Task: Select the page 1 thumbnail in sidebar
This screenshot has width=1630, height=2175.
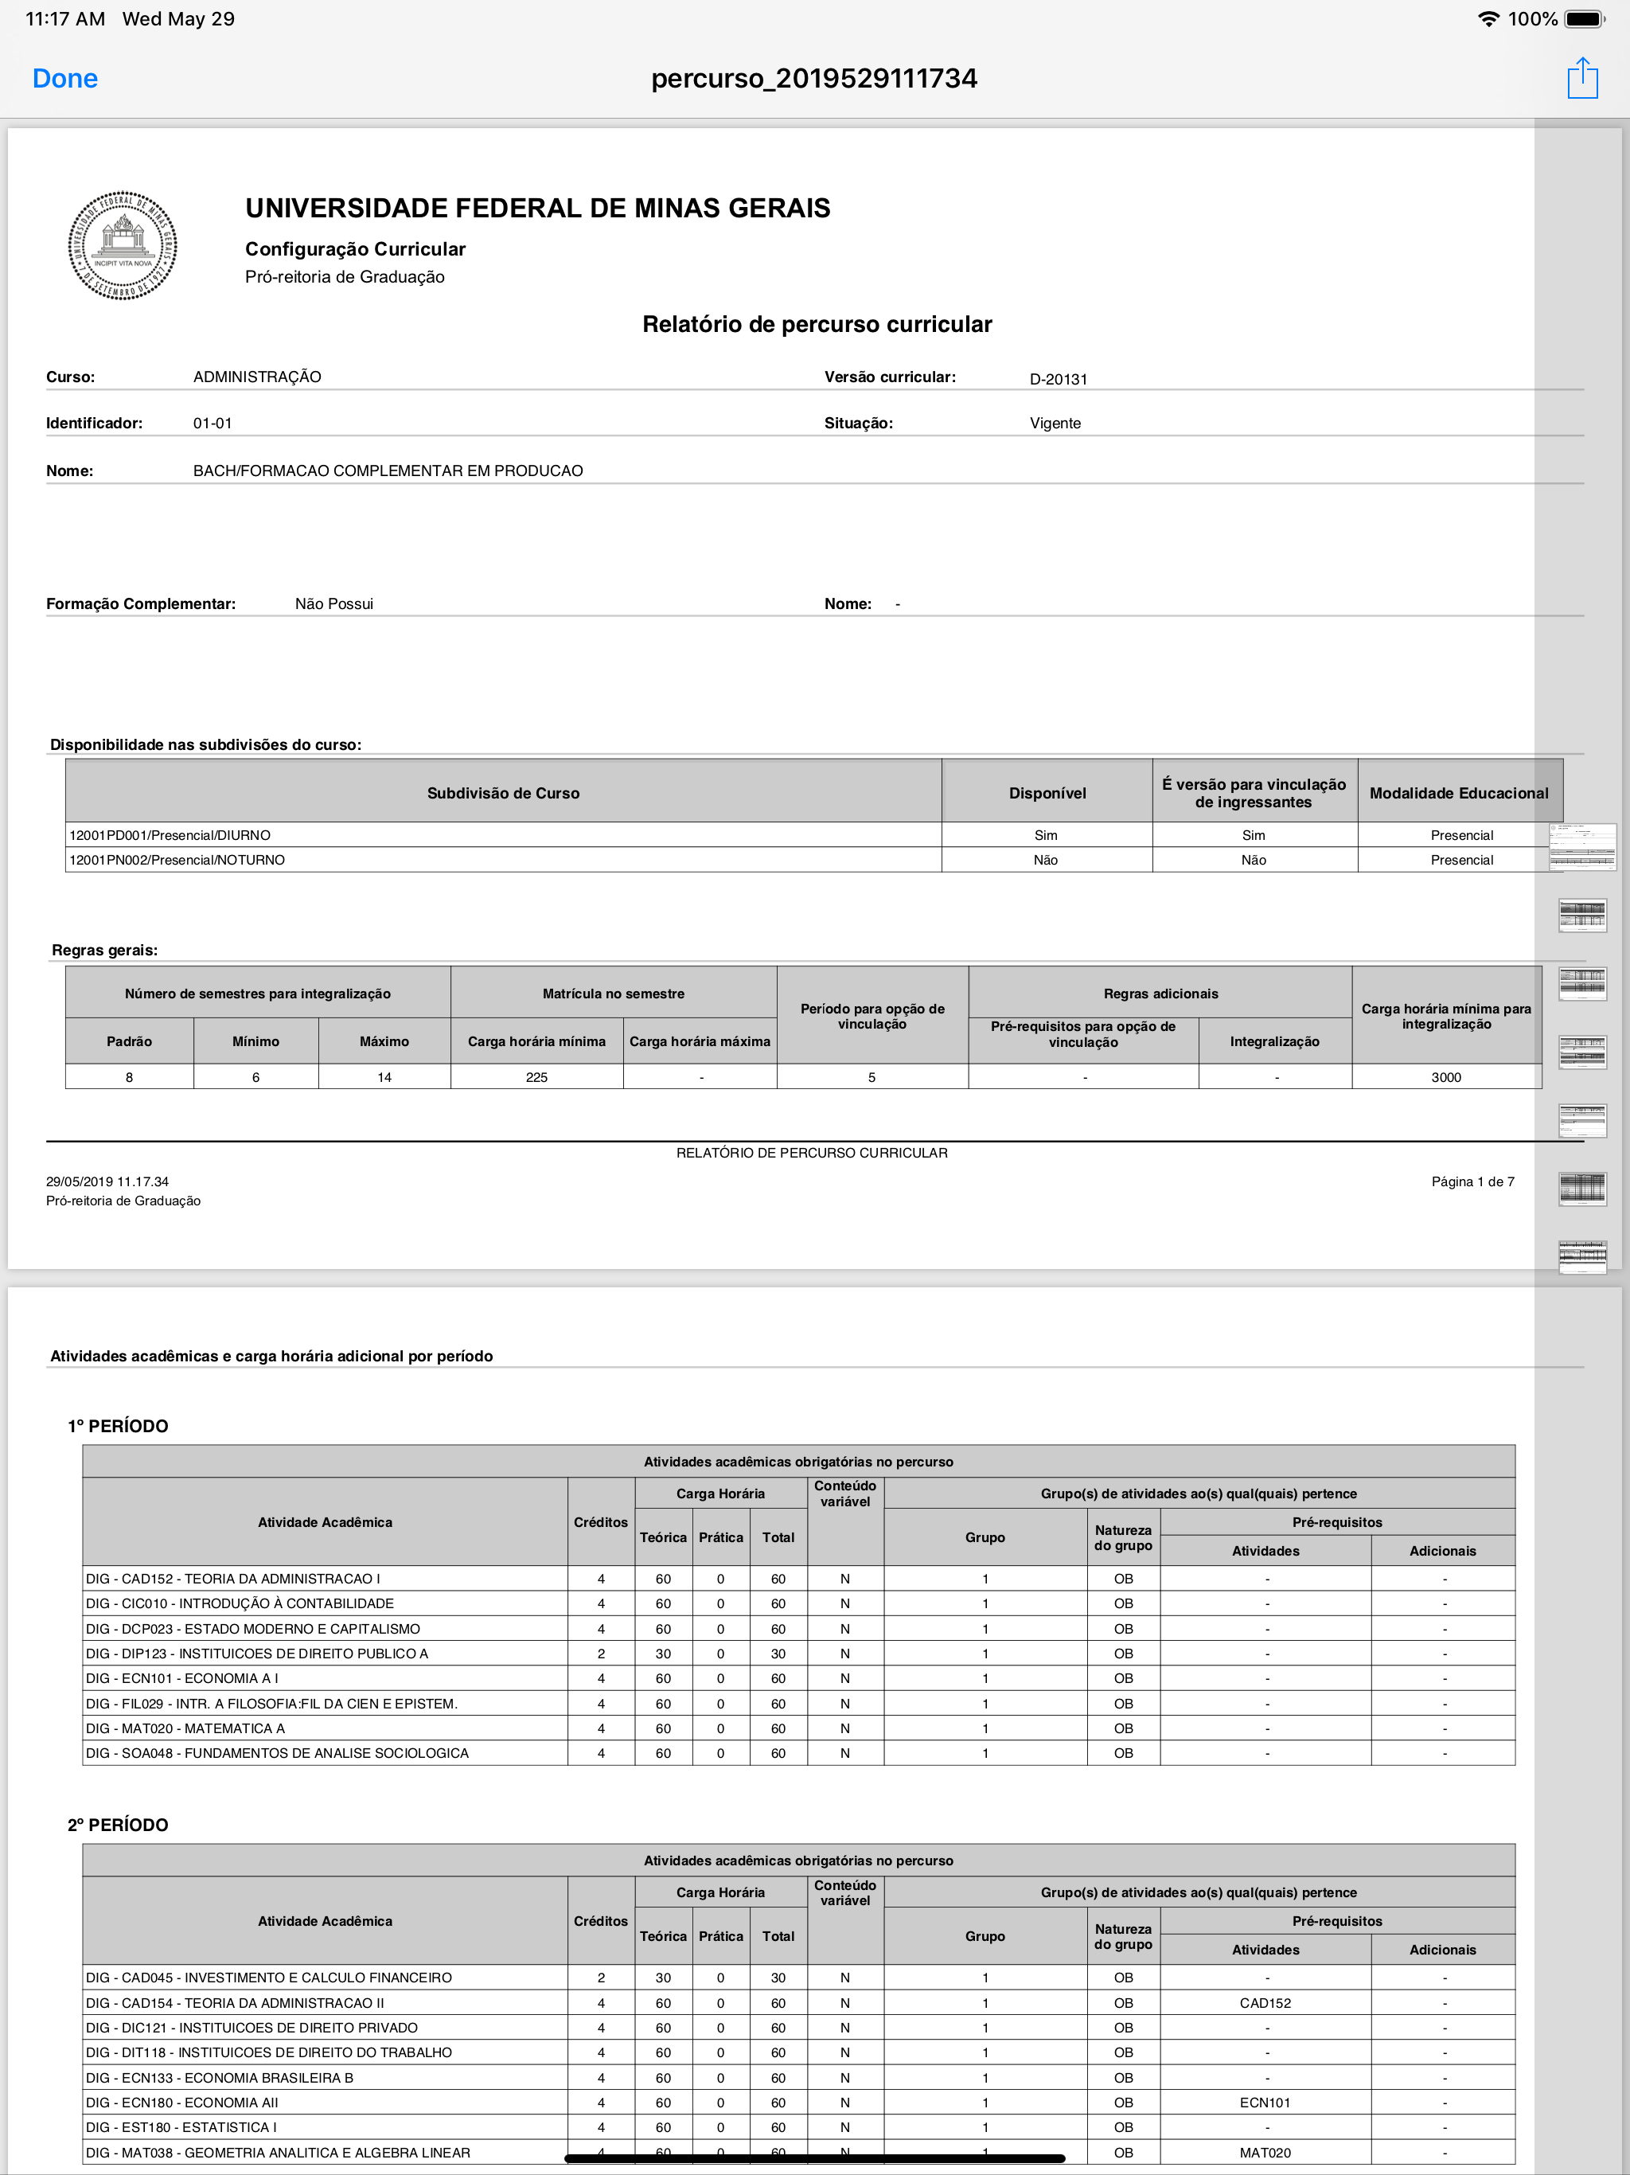Action: click(1581, 846)
